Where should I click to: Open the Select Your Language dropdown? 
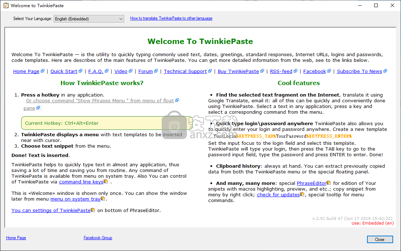(89, 19)
